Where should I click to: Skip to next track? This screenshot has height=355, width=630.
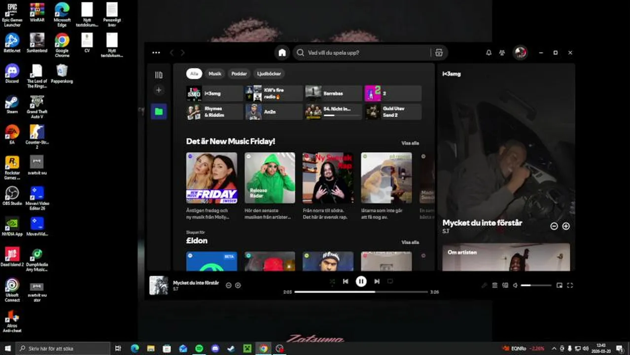coord(377,281)
